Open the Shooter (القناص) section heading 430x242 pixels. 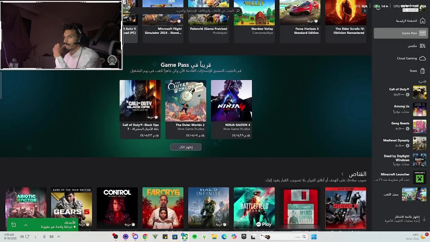[x=357, y=174]
